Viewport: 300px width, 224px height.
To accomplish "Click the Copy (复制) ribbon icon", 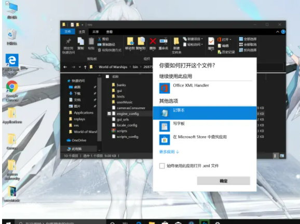I will pyautogui.click(x=80, y=41).
